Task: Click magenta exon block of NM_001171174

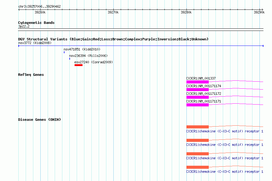Action: click(x=197, y=90)
